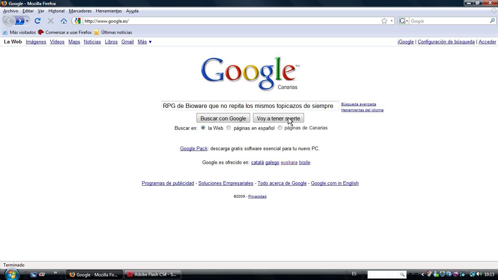
Task: Open the Archivo menu
Action: tap(11, 11)
